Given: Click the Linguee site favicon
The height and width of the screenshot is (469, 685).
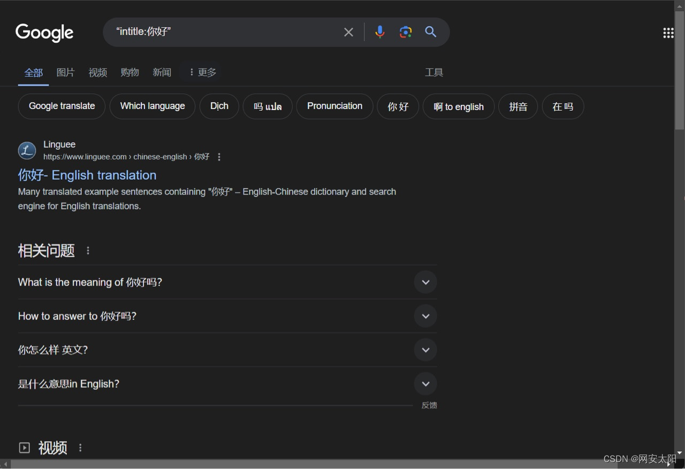Looking at the screenshot, I should pyautogui.click(x=27, y=151).
